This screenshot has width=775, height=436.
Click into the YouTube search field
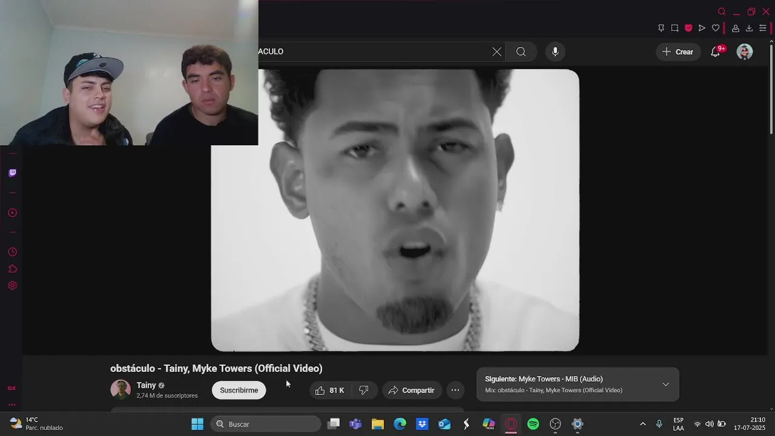(x=375, y=51)
